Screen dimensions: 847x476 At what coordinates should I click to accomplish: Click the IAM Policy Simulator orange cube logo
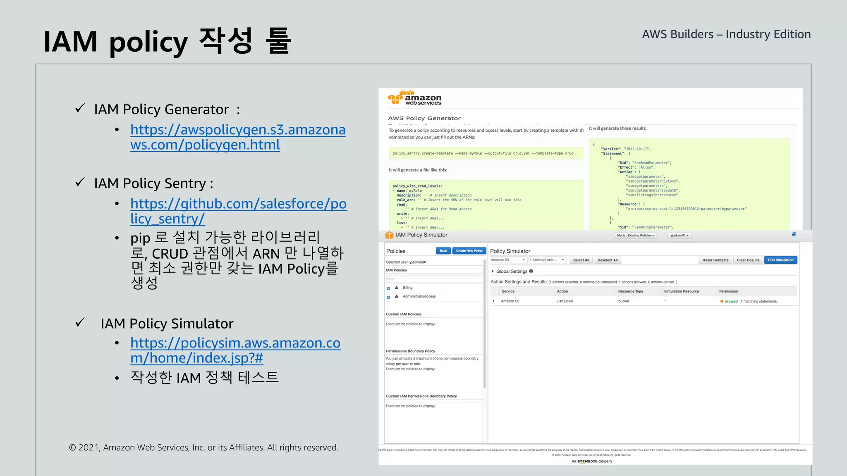pyautogui.click(x=389, y=235)
